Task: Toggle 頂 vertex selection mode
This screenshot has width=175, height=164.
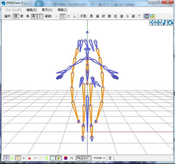Action: click(x=16, y=16)
